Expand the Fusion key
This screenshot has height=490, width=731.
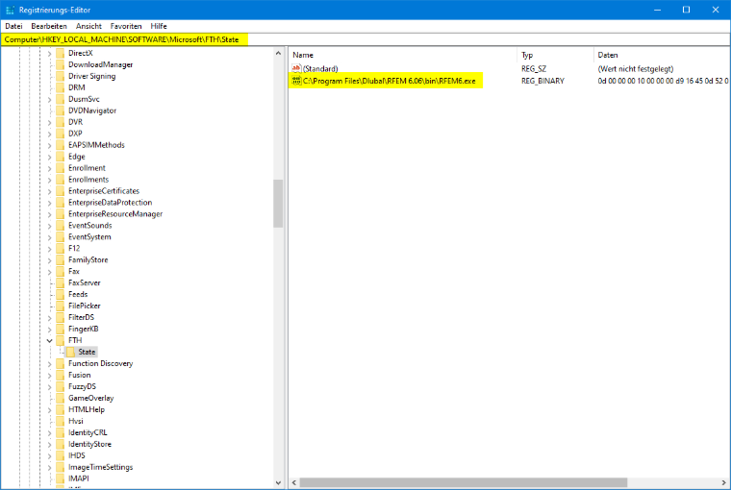[49, 375]
